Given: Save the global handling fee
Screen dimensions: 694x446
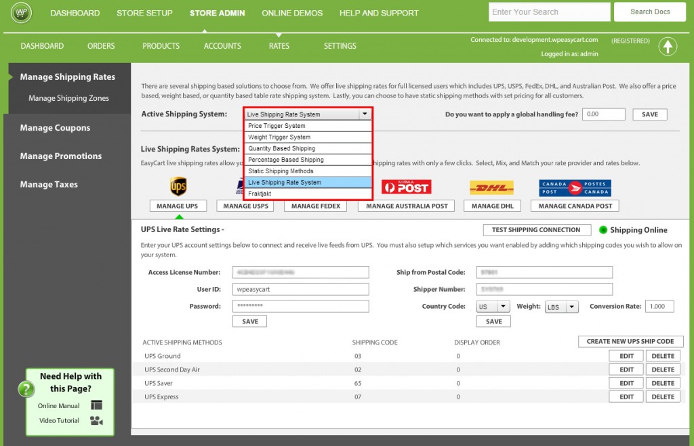Looking at the screenshot, I should 650,114.
